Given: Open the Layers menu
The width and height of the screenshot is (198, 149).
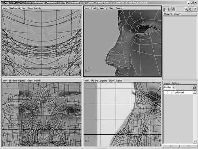Looking at the screenshot, I should click(x=167, y=83).
